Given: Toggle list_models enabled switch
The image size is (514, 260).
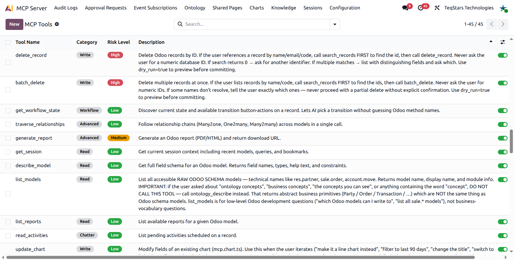Looking at the screenshot, I should (503, 180).
